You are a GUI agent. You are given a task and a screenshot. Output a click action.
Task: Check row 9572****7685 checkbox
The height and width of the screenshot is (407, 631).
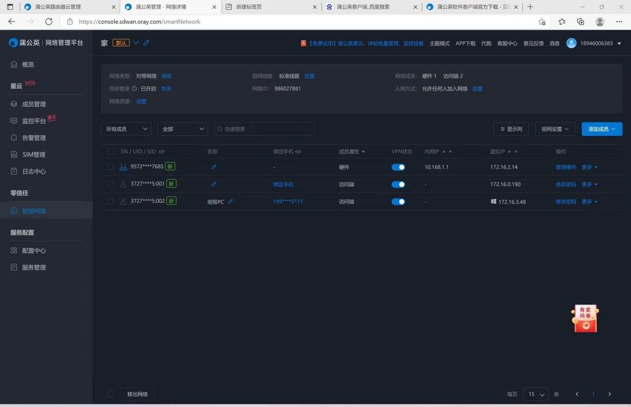click(110, 167)
